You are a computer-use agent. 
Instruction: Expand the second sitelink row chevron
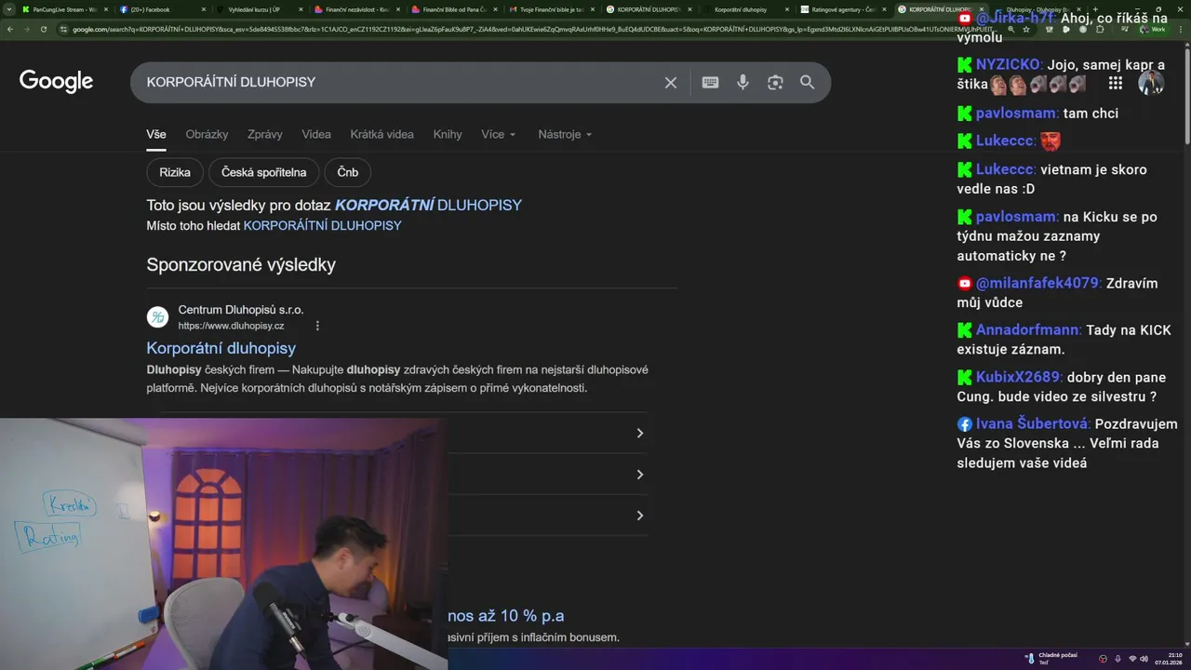tap(639, 475)
